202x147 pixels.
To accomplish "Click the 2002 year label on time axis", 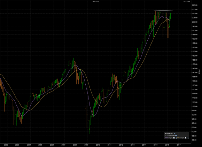I will 6,145.
